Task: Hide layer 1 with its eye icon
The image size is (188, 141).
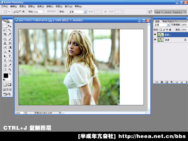Action: point(155,35)
